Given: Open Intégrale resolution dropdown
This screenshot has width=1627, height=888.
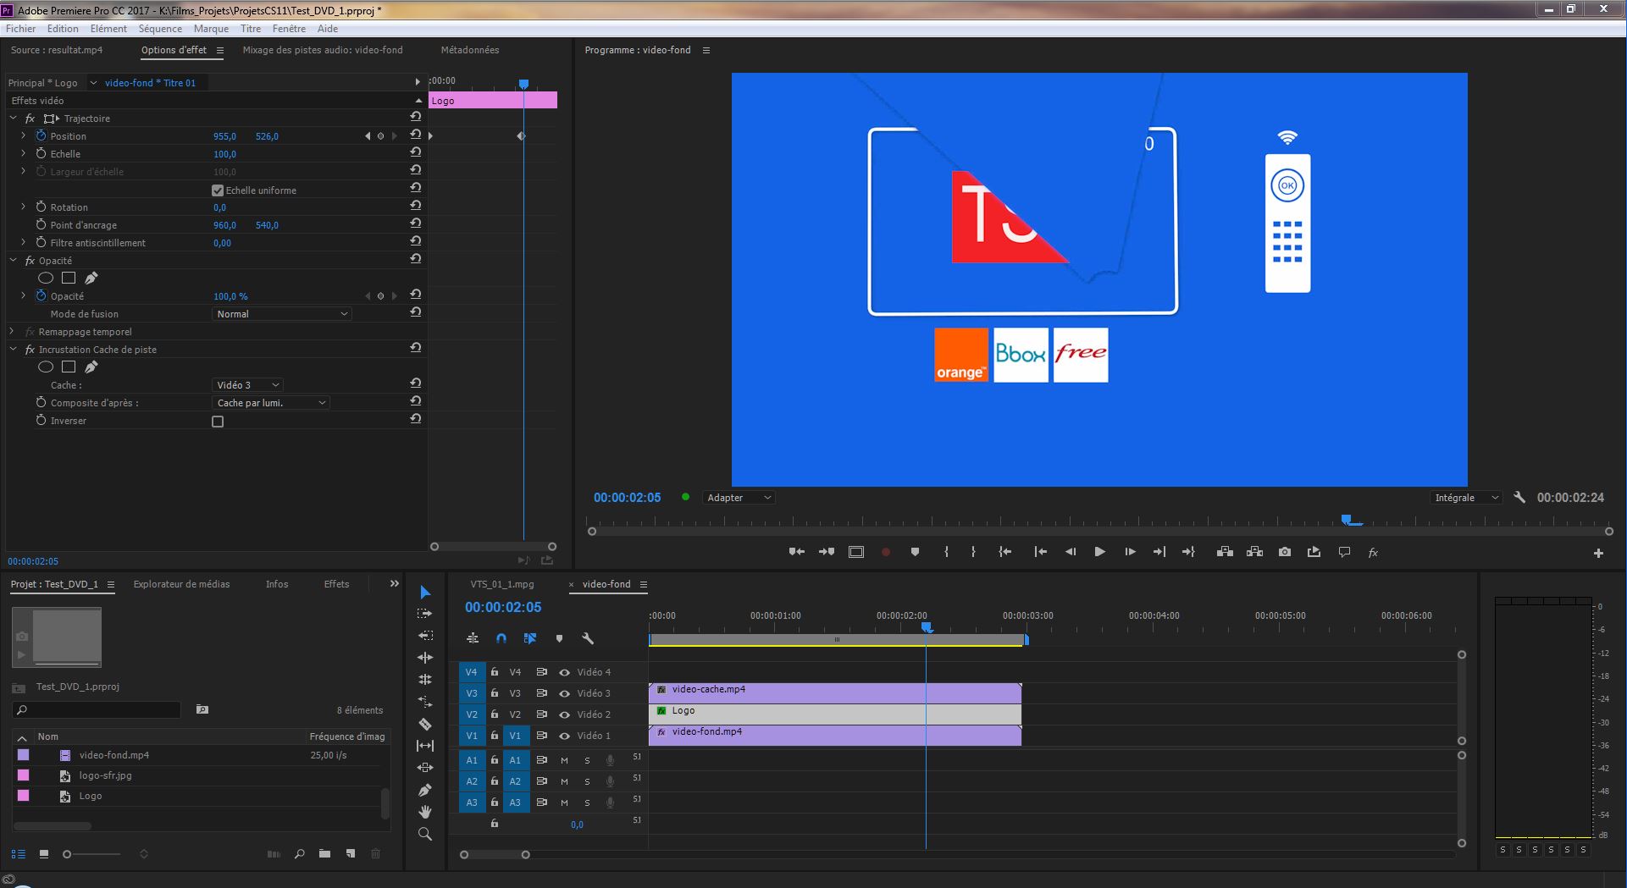Looking at the screenshot, I should (1466, 498).
